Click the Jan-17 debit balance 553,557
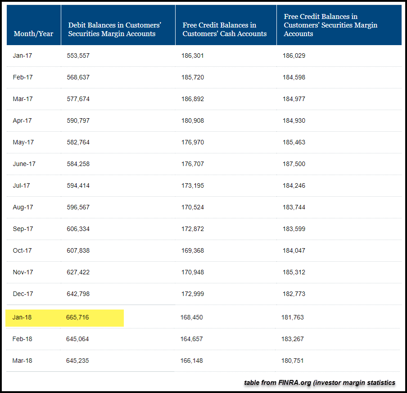 (78, 55)
